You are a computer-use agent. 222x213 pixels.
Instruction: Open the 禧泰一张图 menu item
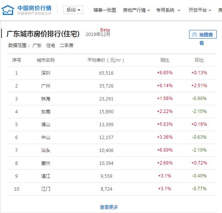[105, 10]
